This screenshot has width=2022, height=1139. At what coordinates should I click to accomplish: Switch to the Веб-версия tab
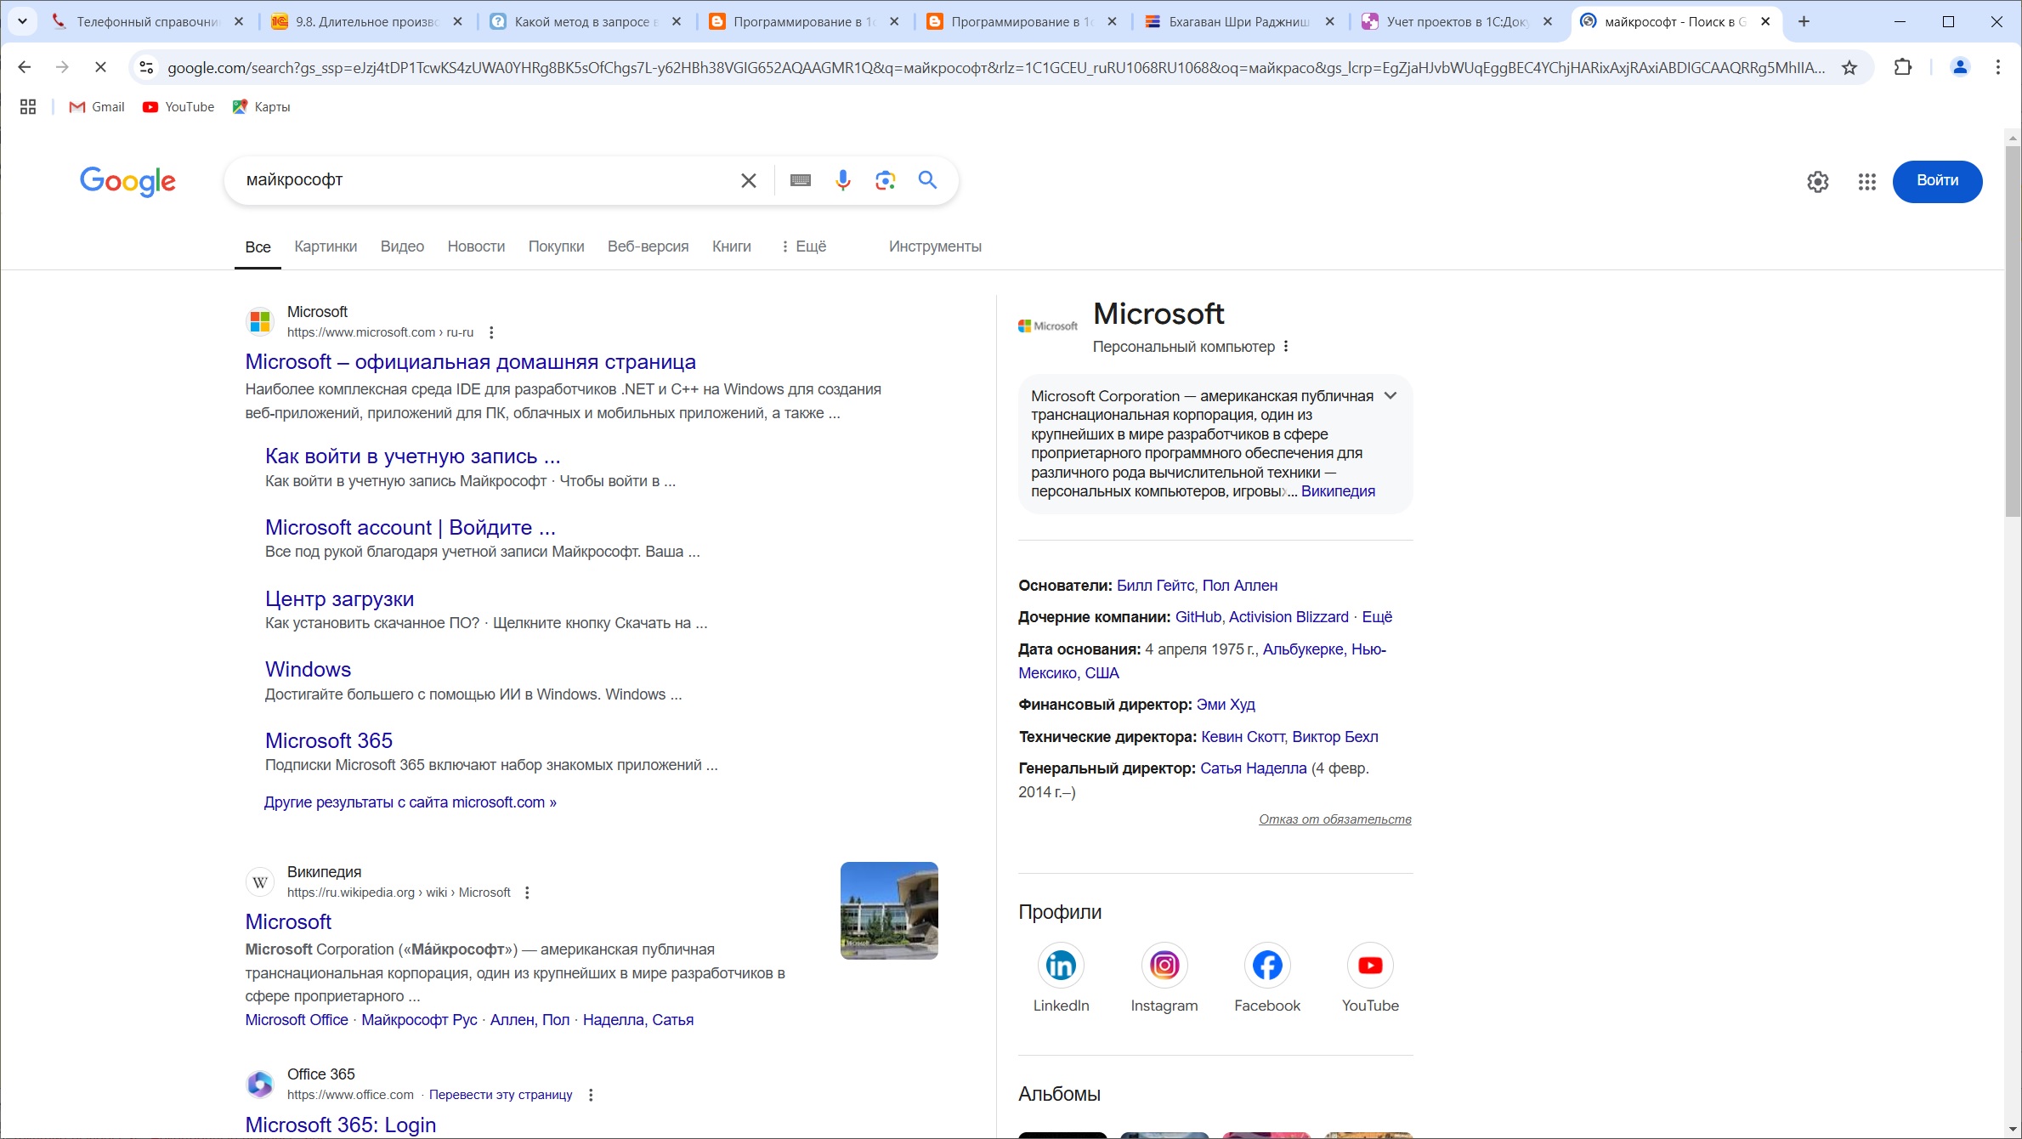(648, 246)
